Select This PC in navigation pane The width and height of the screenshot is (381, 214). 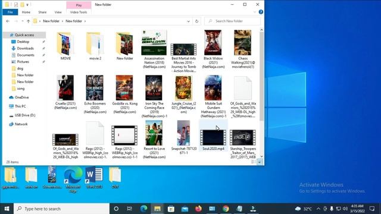20,106
